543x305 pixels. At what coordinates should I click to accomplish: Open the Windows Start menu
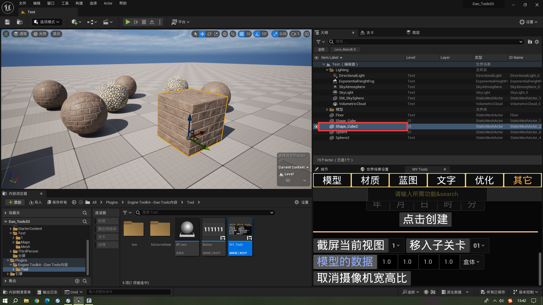5,301
